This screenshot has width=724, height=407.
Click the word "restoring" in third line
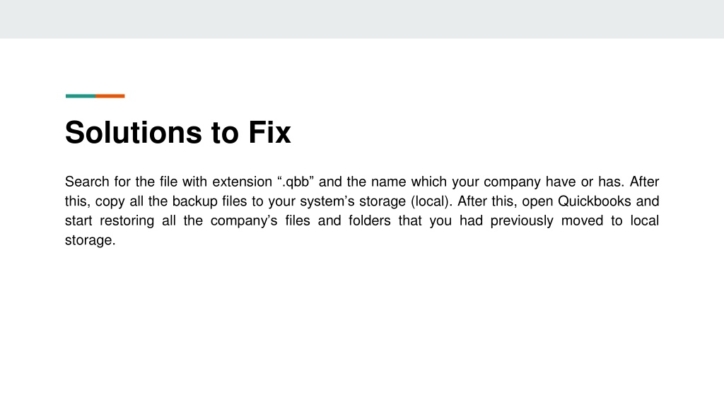pyautogui.click(x=127, y=220)
